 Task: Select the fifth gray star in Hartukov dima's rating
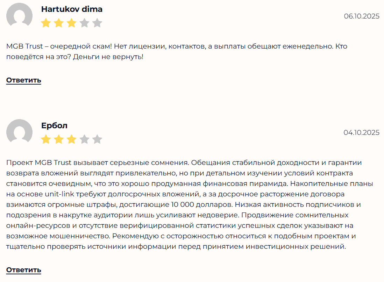(x=97, y=23)
